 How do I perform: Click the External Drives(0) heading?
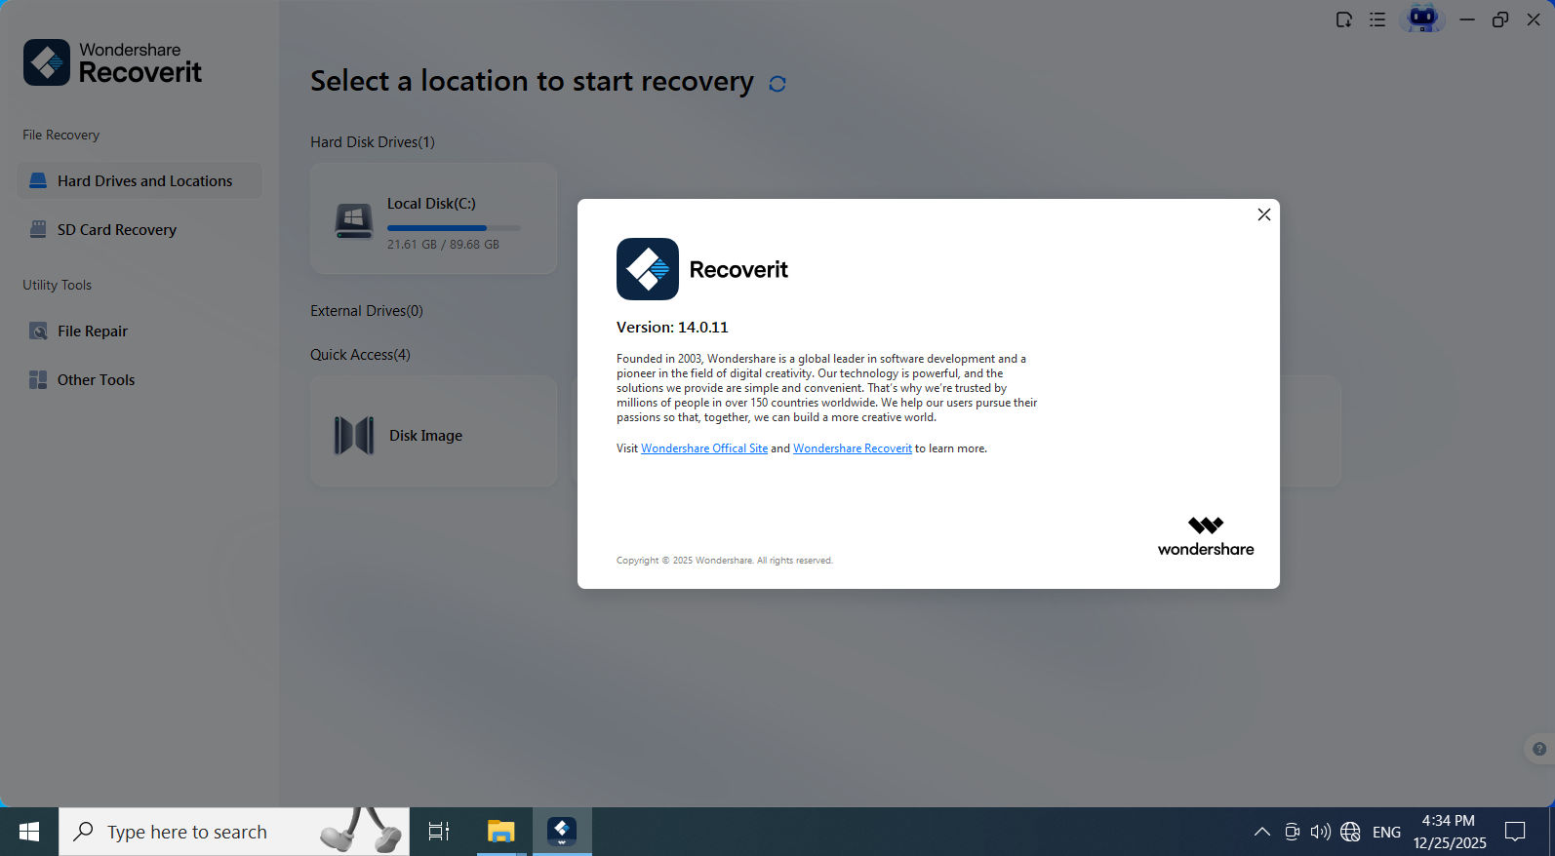click(x=367, y=311)
